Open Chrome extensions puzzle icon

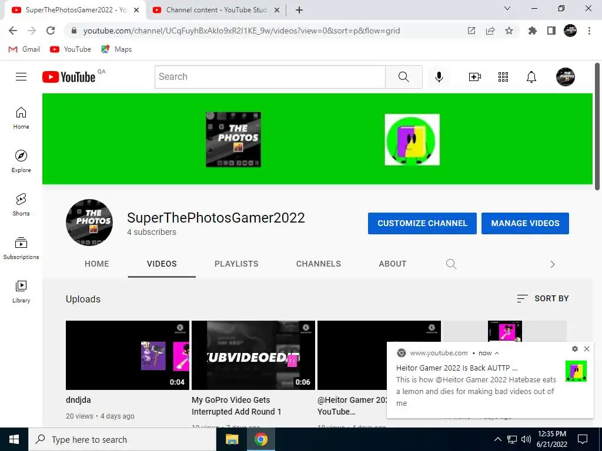[532, 31]
